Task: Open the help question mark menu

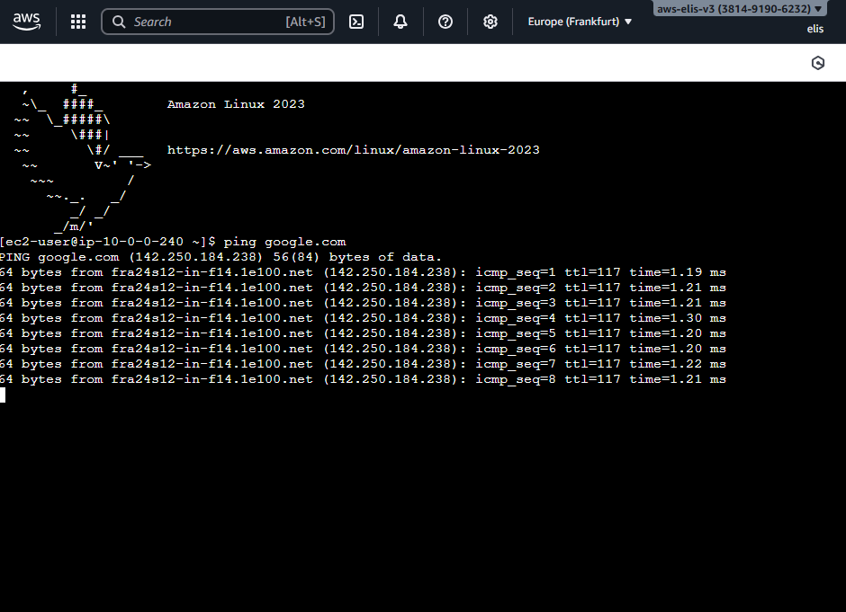Action: [x=445, y=22]
